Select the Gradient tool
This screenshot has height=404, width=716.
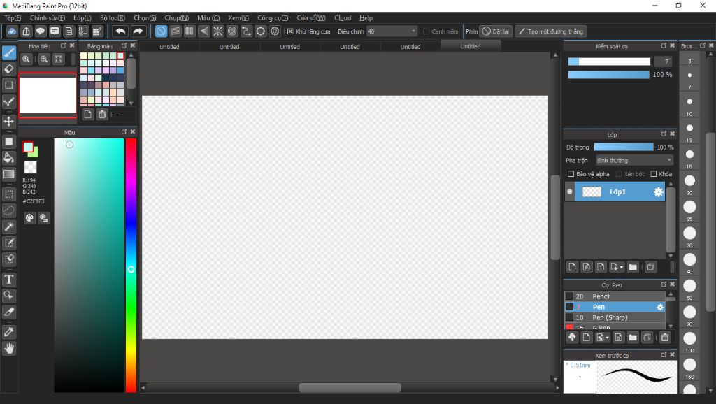(x=9, y=174)
